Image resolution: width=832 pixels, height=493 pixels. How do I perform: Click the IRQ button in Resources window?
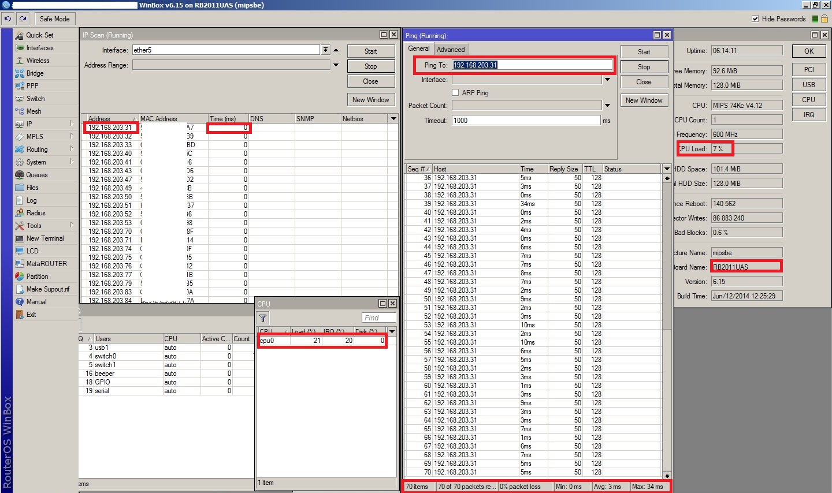click(808, 114)
